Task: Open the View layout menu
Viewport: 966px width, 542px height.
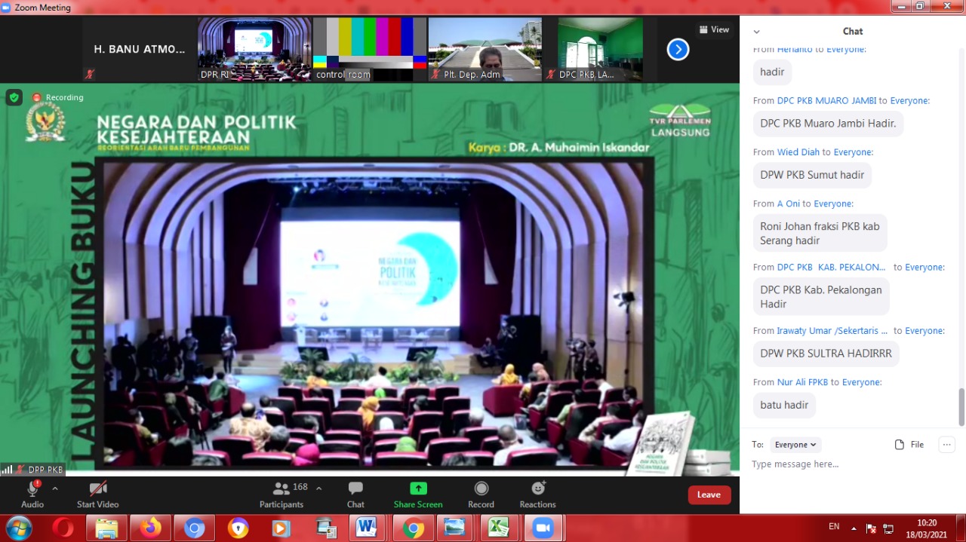Action: (714, 29)
